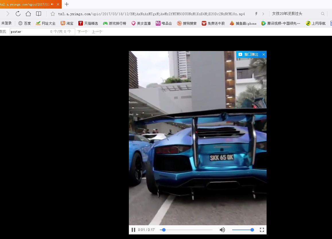This screenshot has height=239, width=332.
Task: Open a new tab with the plus button
Action: 67,4
